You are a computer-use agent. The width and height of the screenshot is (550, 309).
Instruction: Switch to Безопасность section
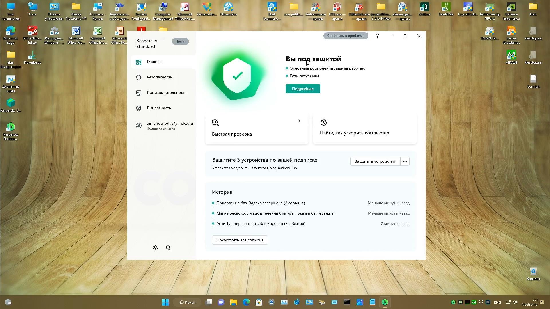pyautogui.click(x=159, y=77)
